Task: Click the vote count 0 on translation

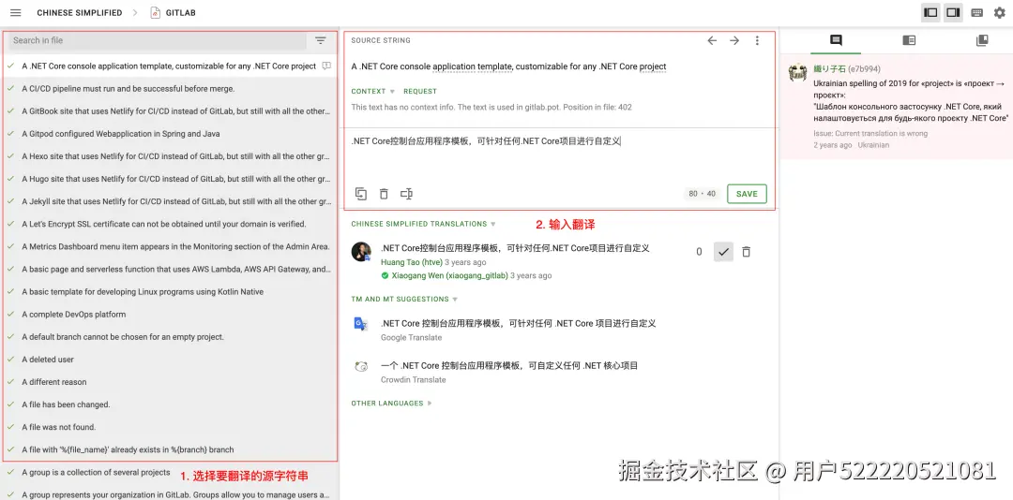Action: [x=699, y=252]
